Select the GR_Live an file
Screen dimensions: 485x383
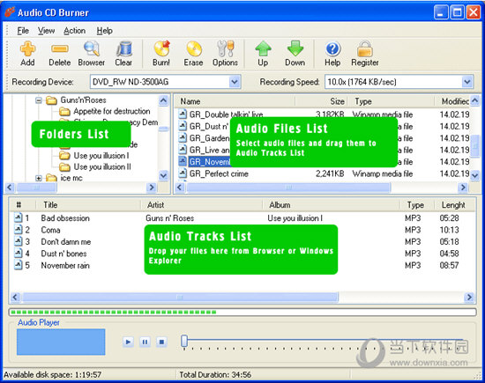tap(209, 150)
